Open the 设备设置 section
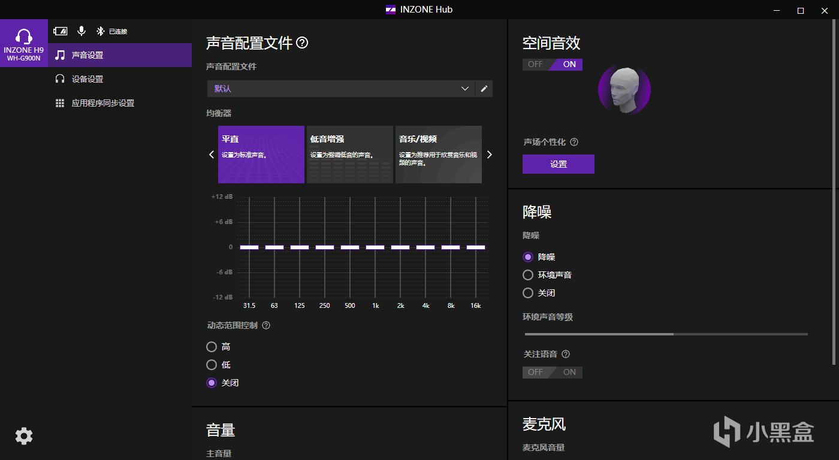The image size is (839, 460). pos(120,79)
